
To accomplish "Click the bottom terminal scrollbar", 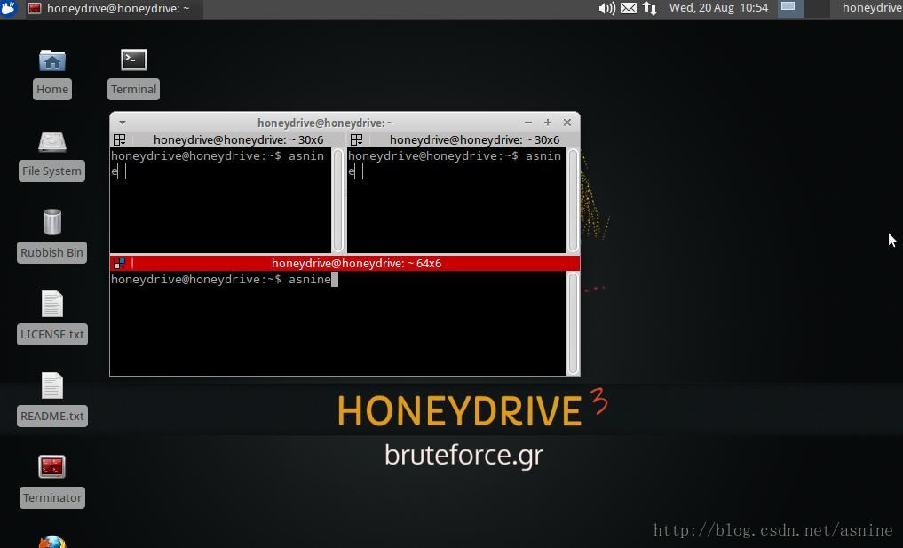I will click(x=573, y=323).
